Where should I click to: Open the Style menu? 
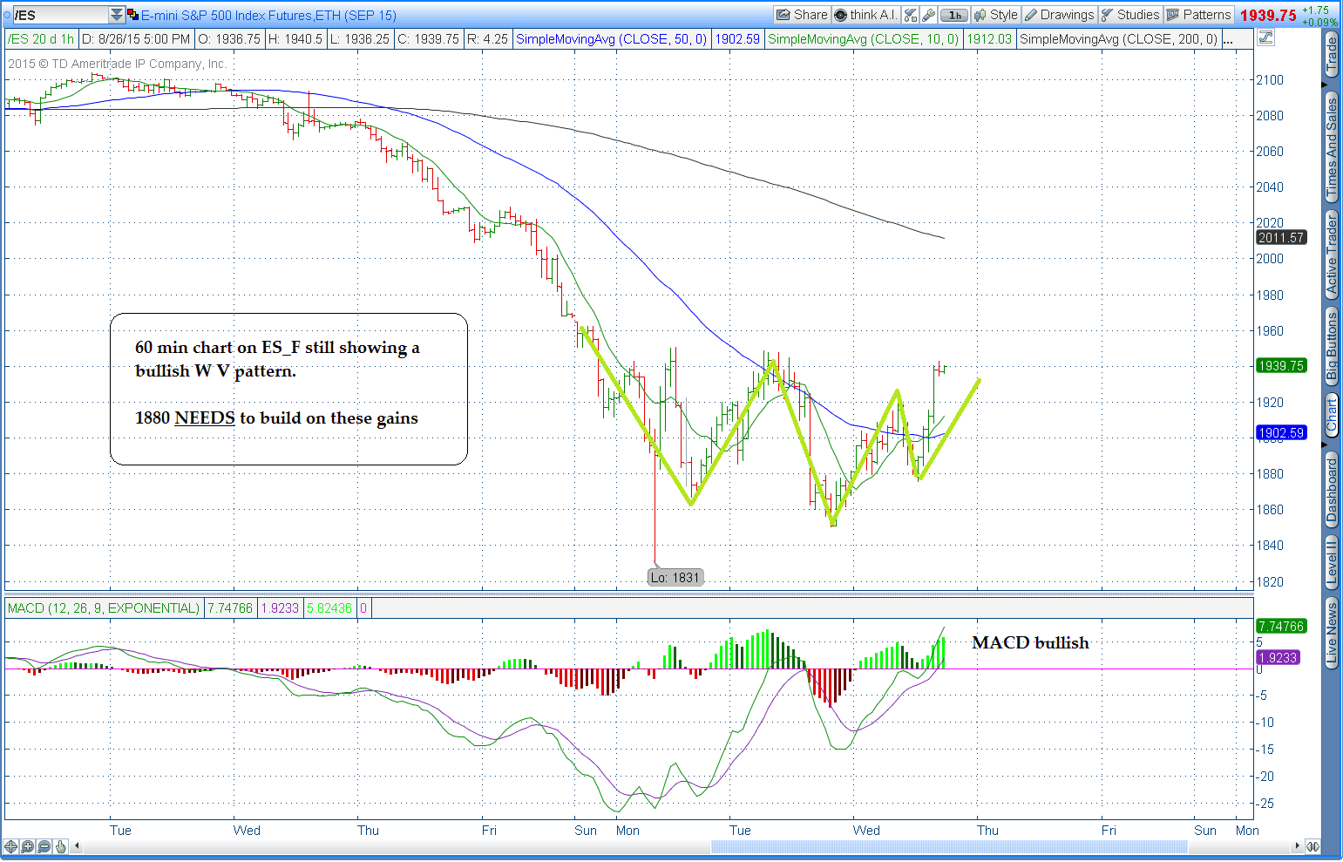point(995,15)
